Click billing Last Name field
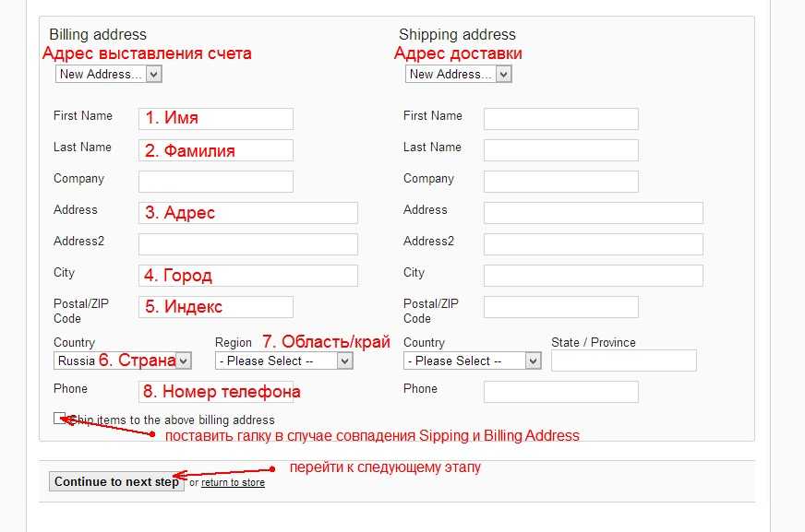 [215, 150]
